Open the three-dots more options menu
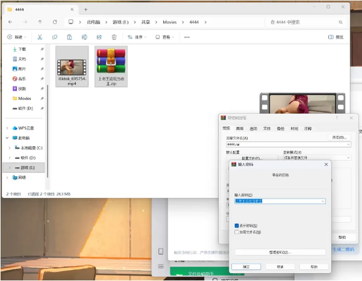362x281 pixels. tap(187, 37)
